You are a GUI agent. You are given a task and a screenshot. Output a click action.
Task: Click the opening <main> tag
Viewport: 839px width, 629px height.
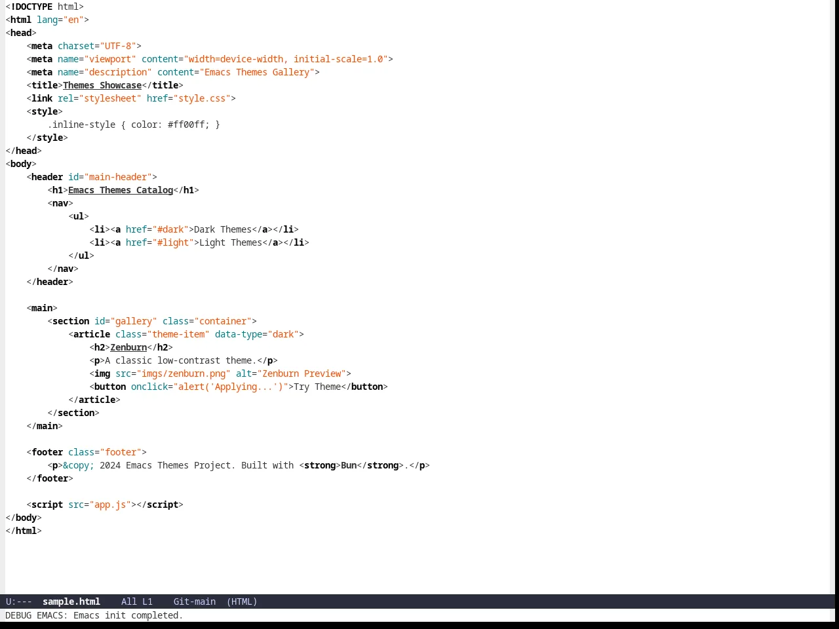[x=42, y=308]
